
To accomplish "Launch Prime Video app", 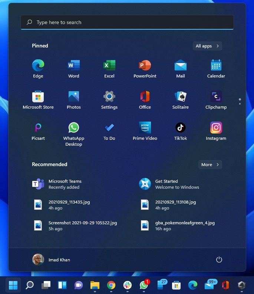I will pos(145,131).
